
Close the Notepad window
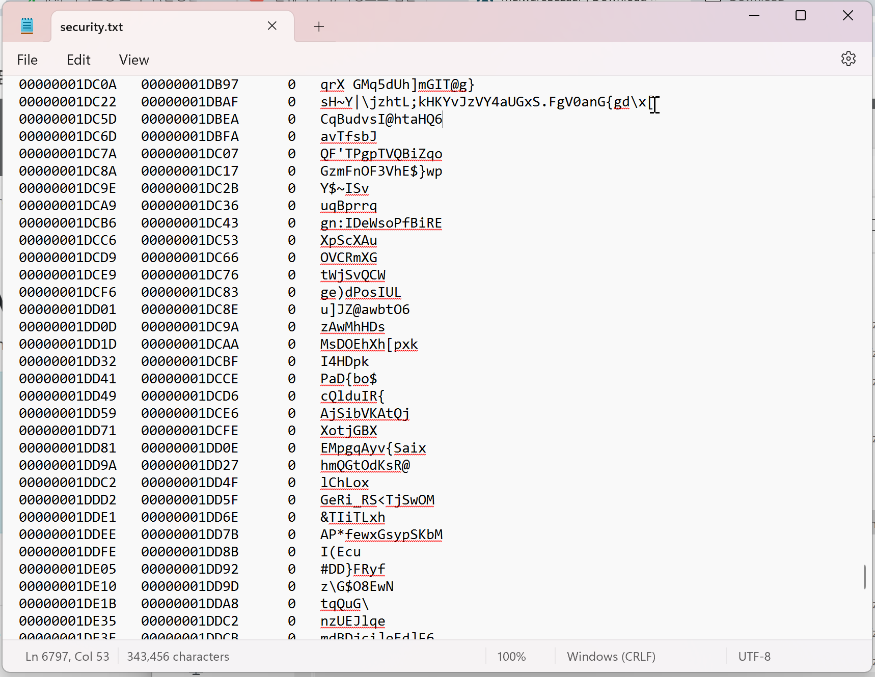click(847, 16)
